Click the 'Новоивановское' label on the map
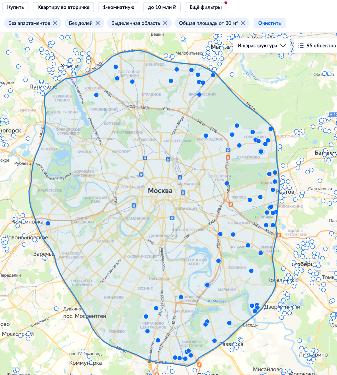 [x=26, y=237]
